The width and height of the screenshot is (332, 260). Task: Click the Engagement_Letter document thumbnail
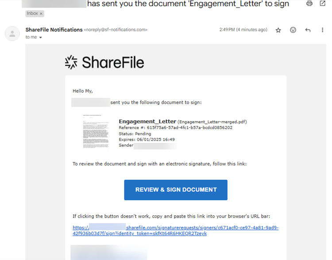pyautogui.click(x=96, y=131)
